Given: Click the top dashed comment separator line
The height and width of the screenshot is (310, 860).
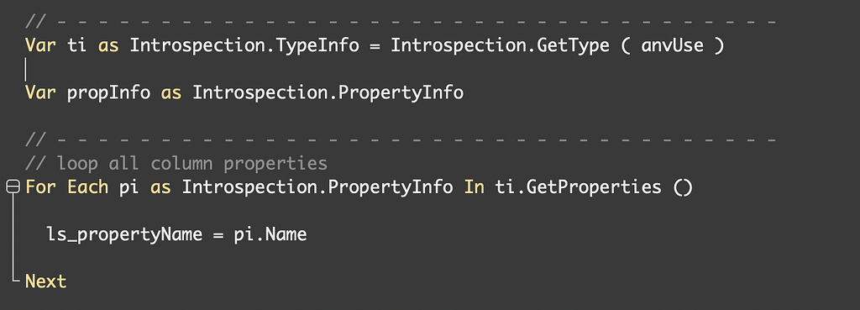Looking at the screenshot, I should coord(401,22).
